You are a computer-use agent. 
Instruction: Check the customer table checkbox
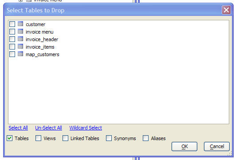[x=12, y=24]
